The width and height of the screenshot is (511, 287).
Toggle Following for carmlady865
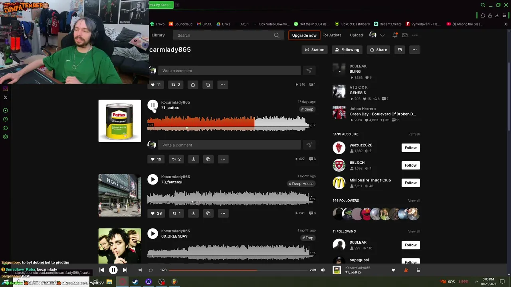[x=347, y=50]
